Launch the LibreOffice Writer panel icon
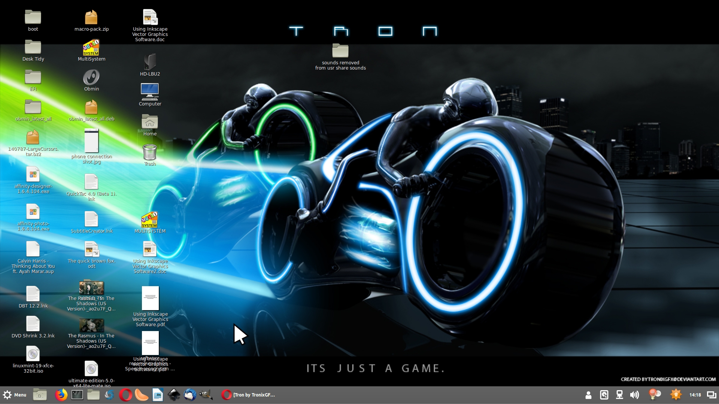 [158, 395]
